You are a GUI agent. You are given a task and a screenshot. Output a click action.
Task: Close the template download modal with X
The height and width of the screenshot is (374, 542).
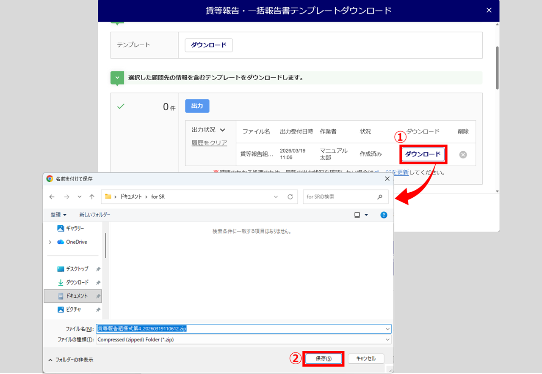click(489, 10)
